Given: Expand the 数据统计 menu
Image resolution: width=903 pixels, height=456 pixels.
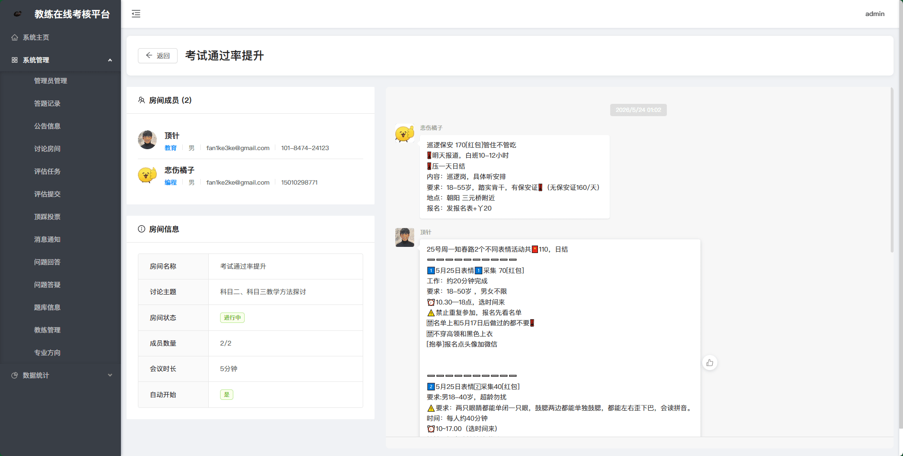Looking at the screenshot, I should coord(60,375).
